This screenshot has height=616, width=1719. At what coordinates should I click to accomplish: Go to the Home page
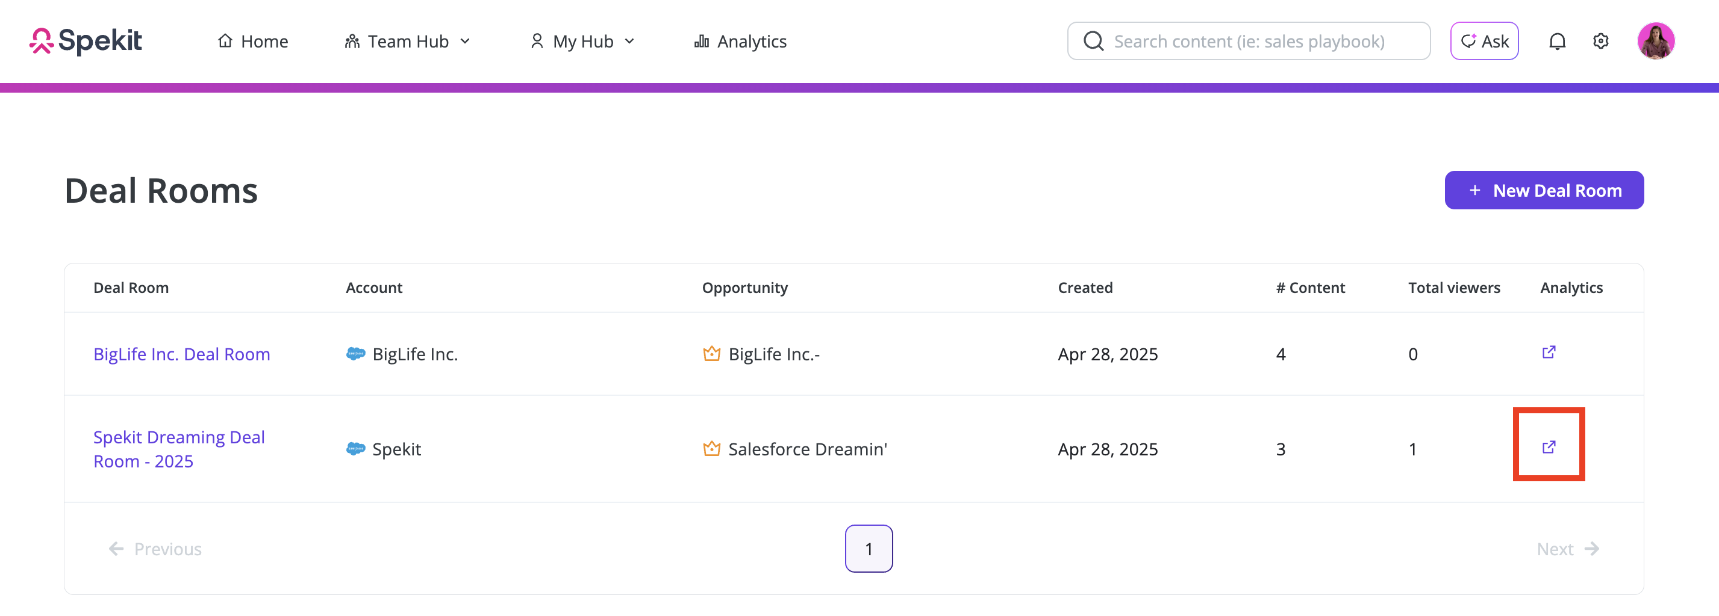pyautogui.click(x=253, y=42)
